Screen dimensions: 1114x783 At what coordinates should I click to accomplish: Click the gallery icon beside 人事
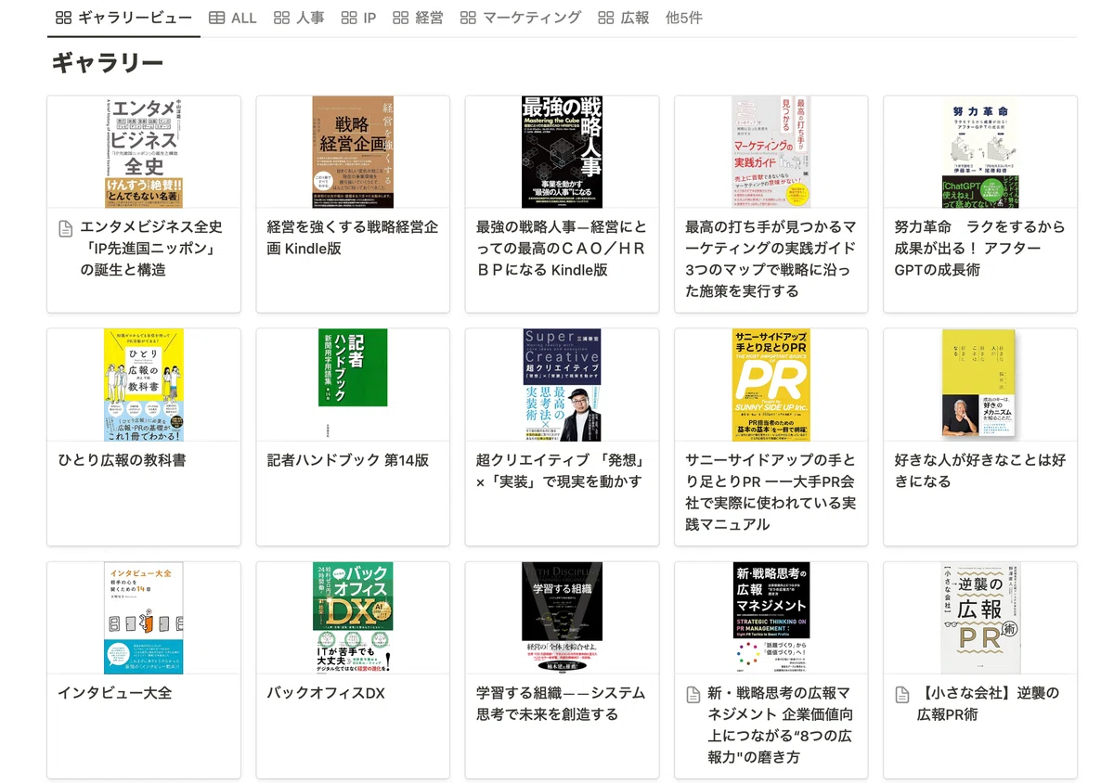[x=281, y=18]
